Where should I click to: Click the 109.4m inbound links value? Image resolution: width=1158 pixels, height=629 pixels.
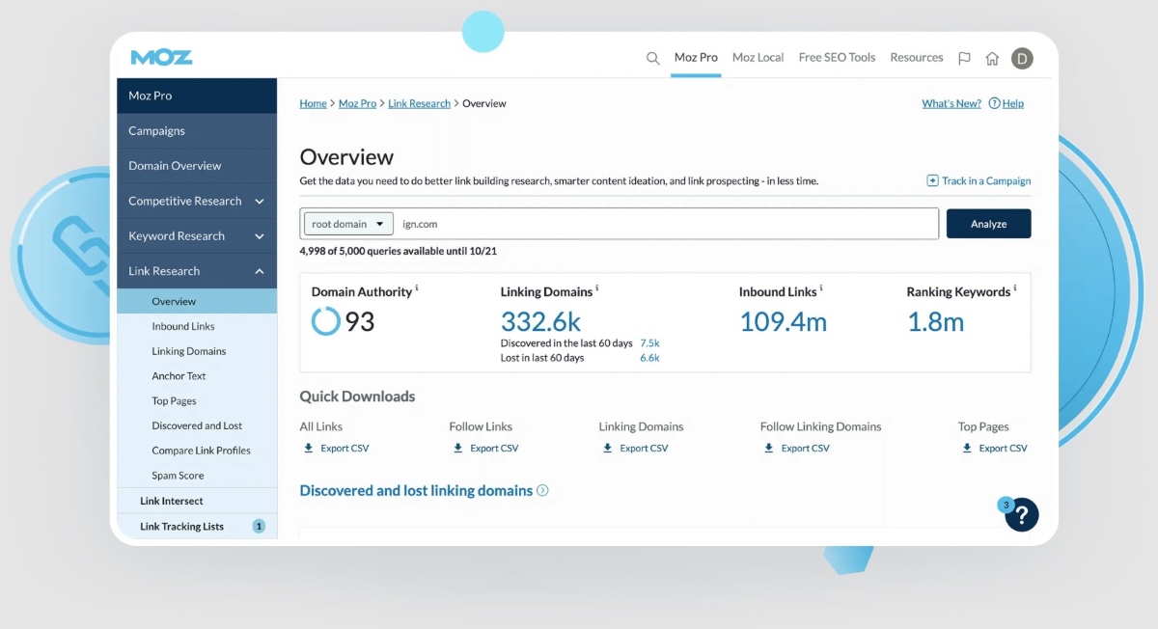click(784, 322)
